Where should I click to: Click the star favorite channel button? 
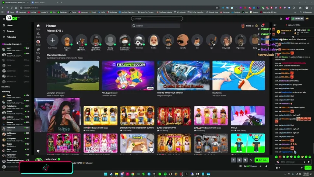click(233, 160)
